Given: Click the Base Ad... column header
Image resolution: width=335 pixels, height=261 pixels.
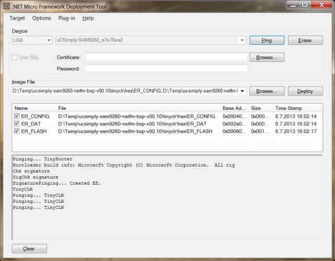Looking at the screenshot, I should pos(234,108).
